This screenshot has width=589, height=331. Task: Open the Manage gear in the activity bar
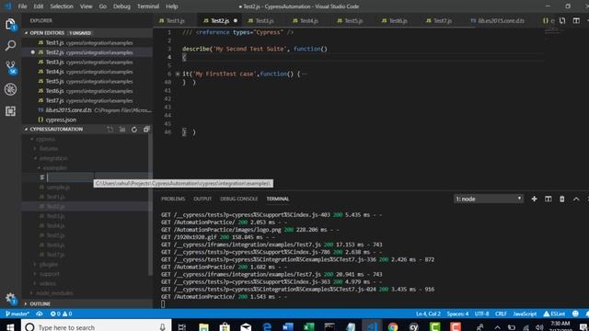pyautogui.click(x=10, y=299)
